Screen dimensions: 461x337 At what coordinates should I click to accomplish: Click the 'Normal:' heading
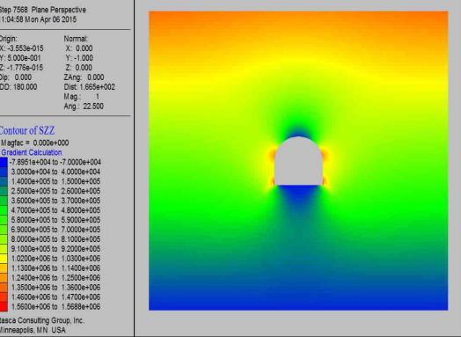tap(76, 39)
